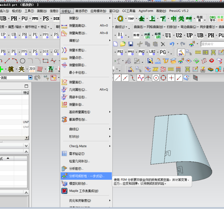
Task: Click the yellow O ring icon
Action: point(120,18)
